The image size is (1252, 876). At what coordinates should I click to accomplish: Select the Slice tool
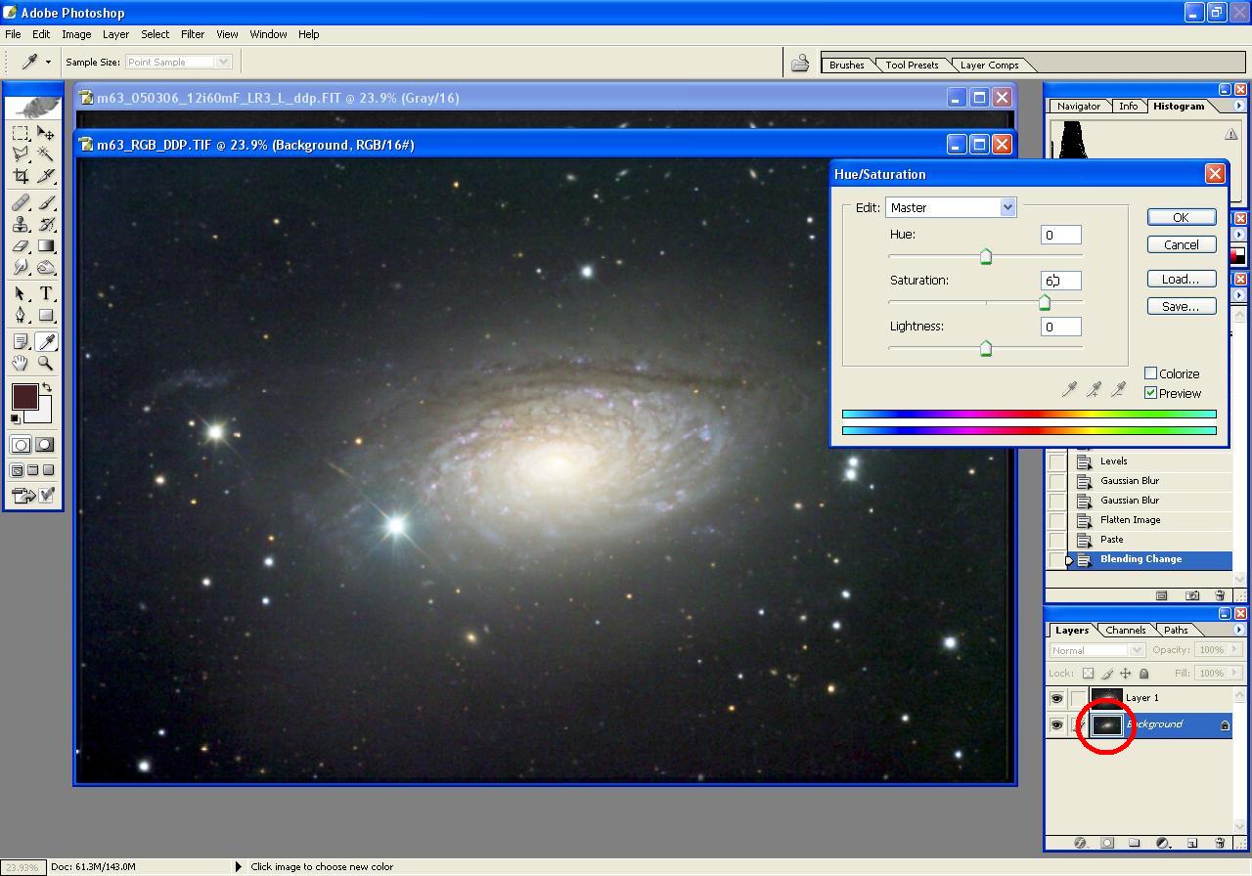(x=45, y=176)
